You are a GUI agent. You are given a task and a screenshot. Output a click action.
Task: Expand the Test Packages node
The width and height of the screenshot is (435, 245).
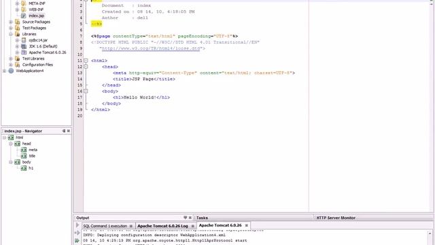coord(11,28)
